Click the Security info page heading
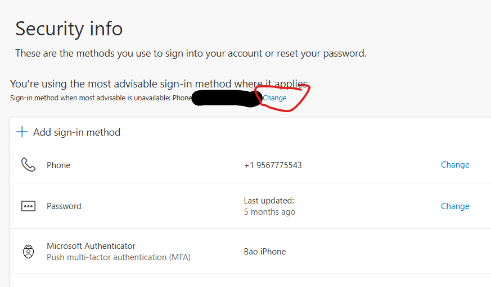 [x=69, y=29]
